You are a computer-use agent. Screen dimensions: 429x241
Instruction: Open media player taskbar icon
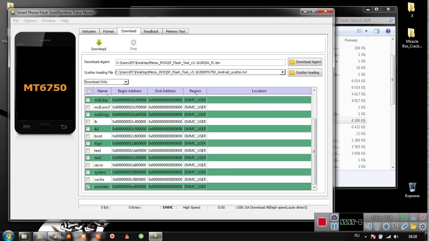pyautogui.click(x=40, y=236)
